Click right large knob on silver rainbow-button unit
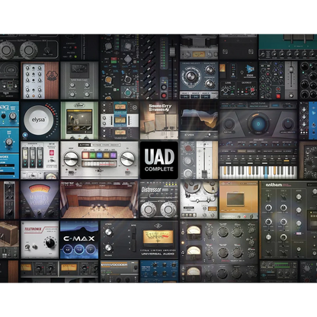The width and height of the screenshot is (317, 317). click(127, 159)
